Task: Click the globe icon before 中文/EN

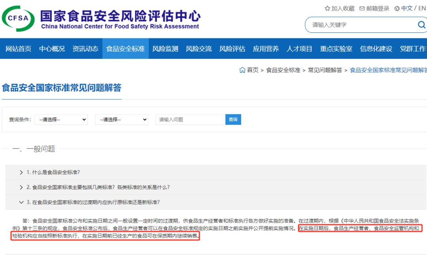Action: point(397,8)
